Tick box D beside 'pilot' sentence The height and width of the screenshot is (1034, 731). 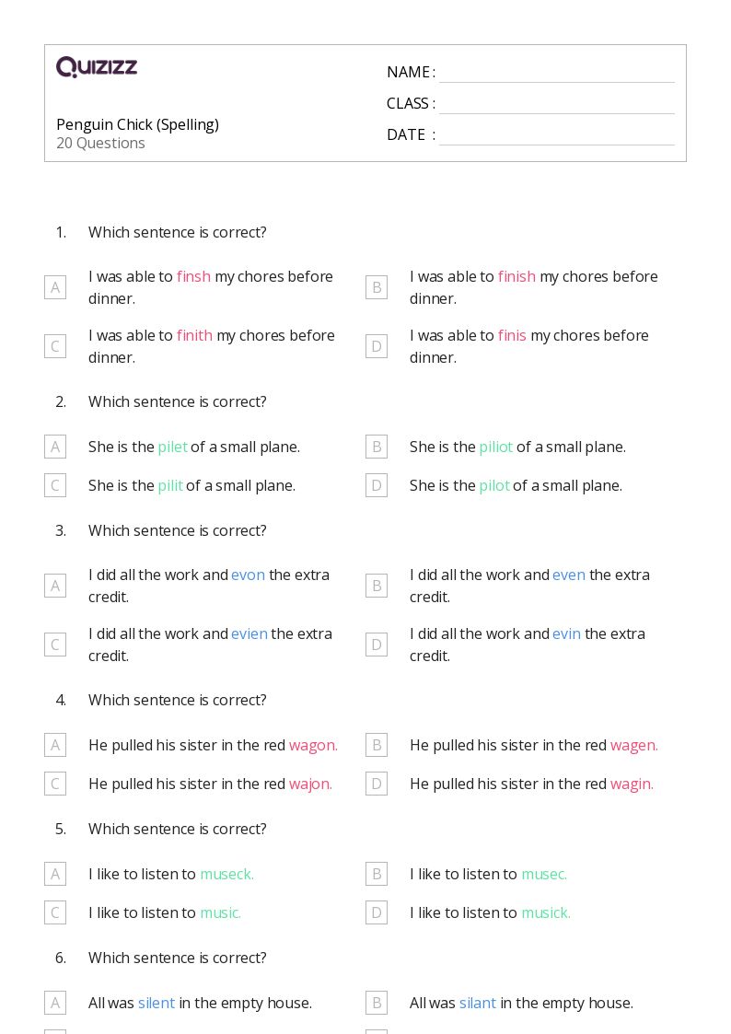377,485
